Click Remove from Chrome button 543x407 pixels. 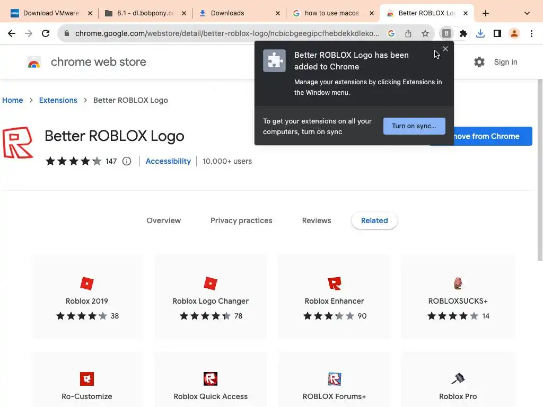[493, 136]
